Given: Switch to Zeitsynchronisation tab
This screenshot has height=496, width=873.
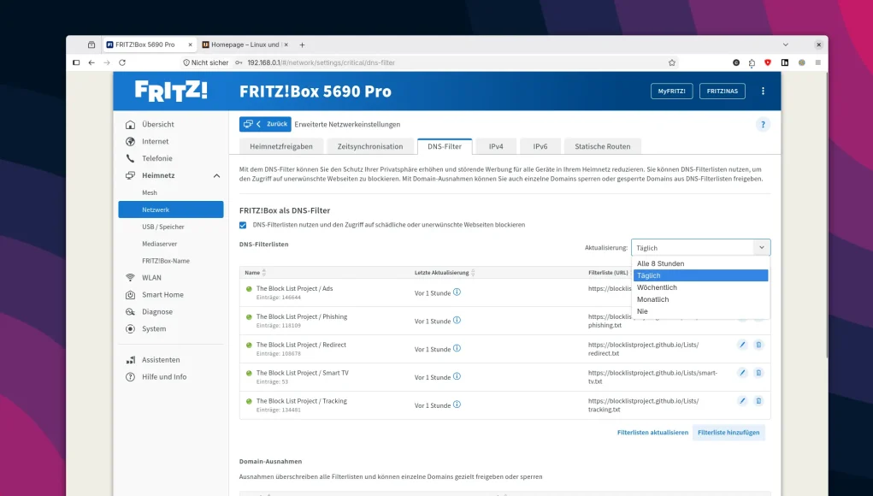Looking at the screenshot, I should 370,146.
